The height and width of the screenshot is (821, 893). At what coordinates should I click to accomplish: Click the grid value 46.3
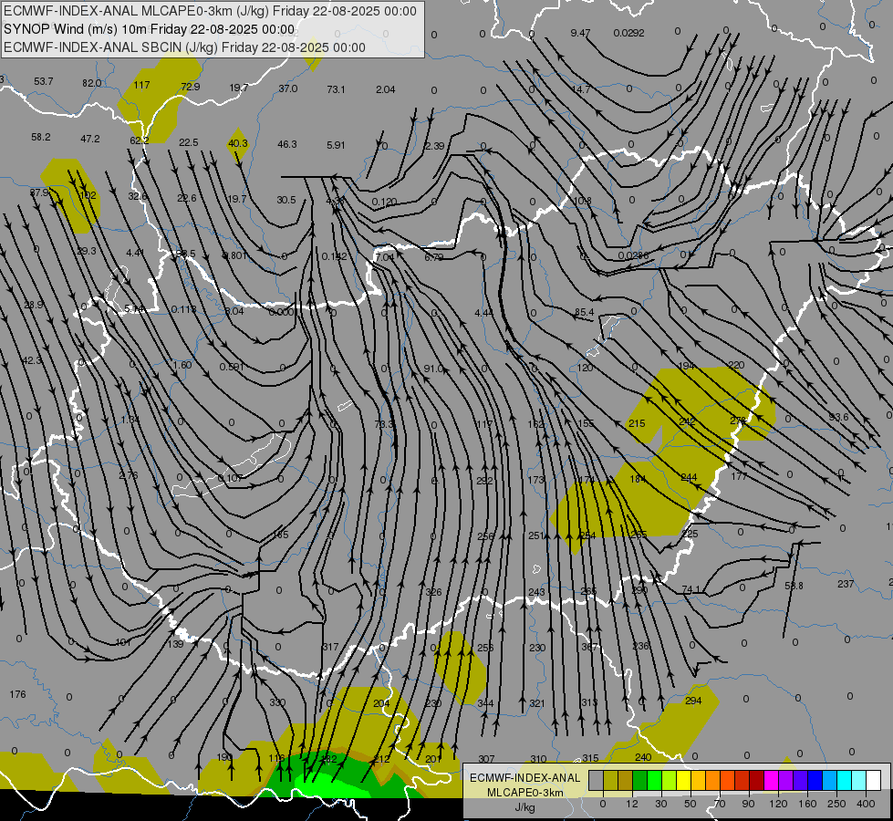(x=287, y=144)
